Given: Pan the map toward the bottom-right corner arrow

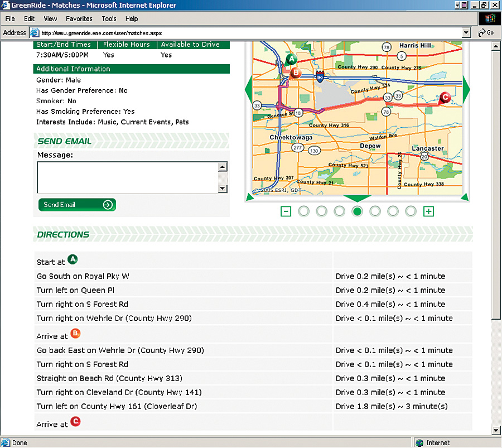Looking at the screenshot, I should point(465,197).
